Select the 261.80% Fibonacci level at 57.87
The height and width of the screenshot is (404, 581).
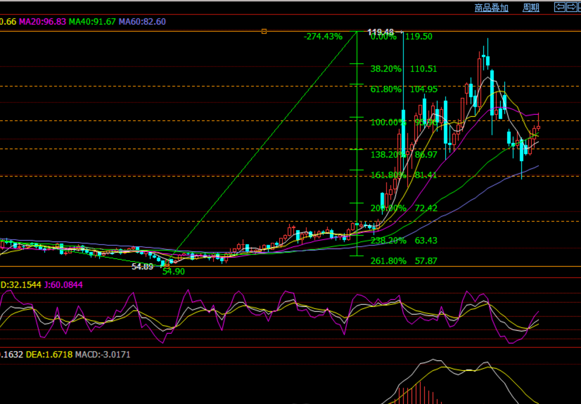[x=403, y=261]
